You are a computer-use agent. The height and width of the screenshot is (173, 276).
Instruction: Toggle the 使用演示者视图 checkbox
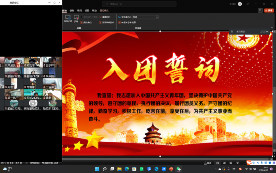click(119, 23)
